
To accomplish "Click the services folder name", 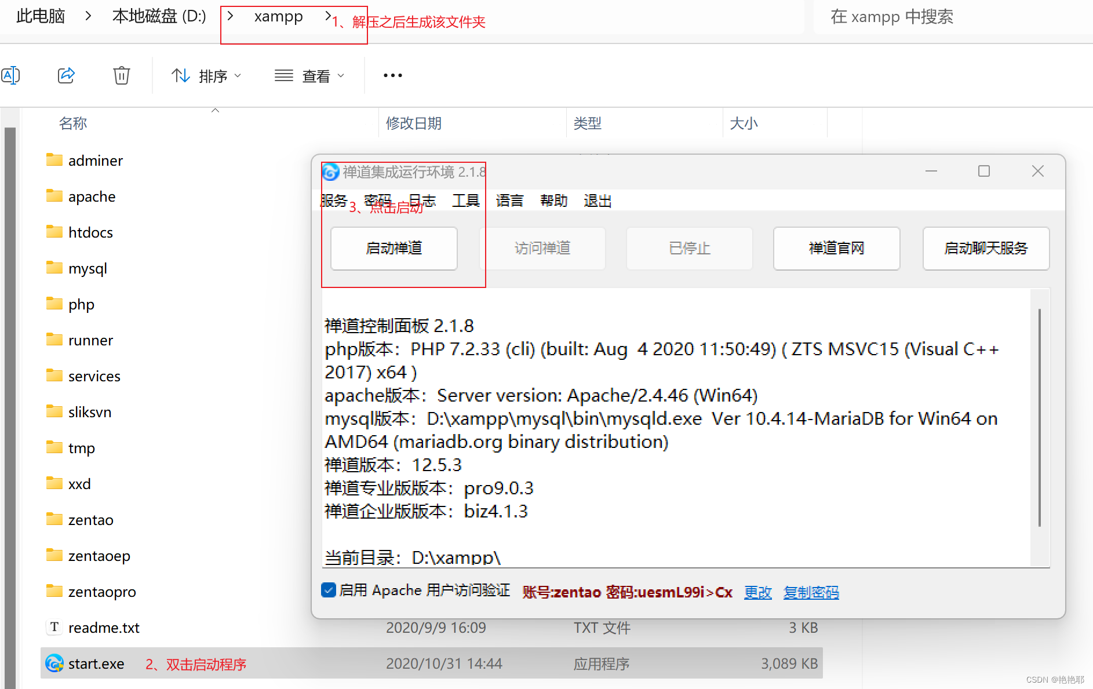I will [94, 376].
